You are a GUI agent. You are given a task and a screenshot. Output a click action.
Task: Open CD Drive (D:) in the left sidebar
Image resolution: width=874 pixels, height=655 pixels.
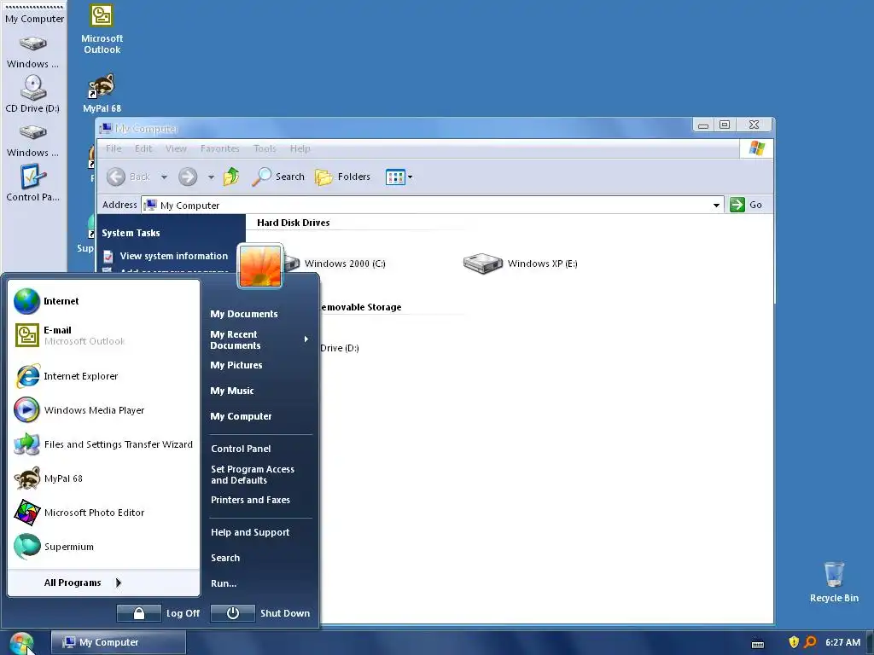(32, 94)
